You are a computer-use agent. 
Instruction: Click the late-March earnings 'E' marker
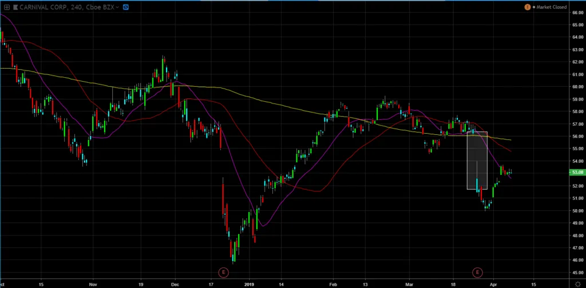click(x=477, y=273)
